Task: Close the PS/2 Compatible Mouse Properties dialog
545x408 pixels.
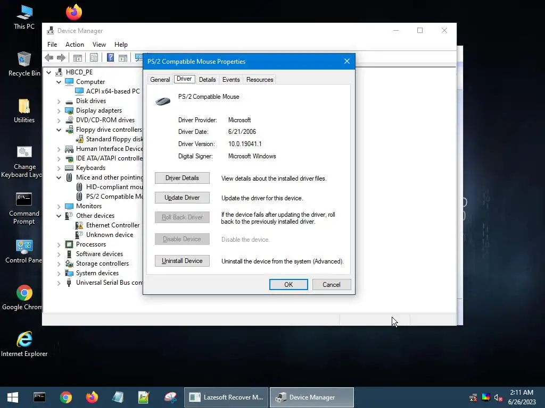Action: tap(347, 62)
